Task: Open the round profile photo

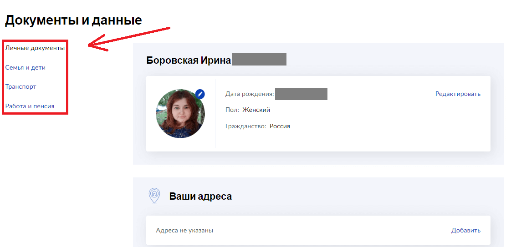Action: coord(180,114)
